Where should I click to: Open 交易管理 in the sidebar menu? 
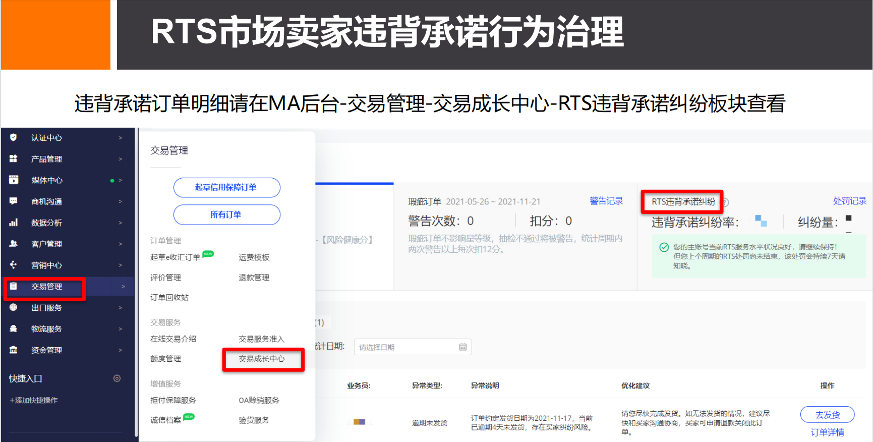point(46,287)
